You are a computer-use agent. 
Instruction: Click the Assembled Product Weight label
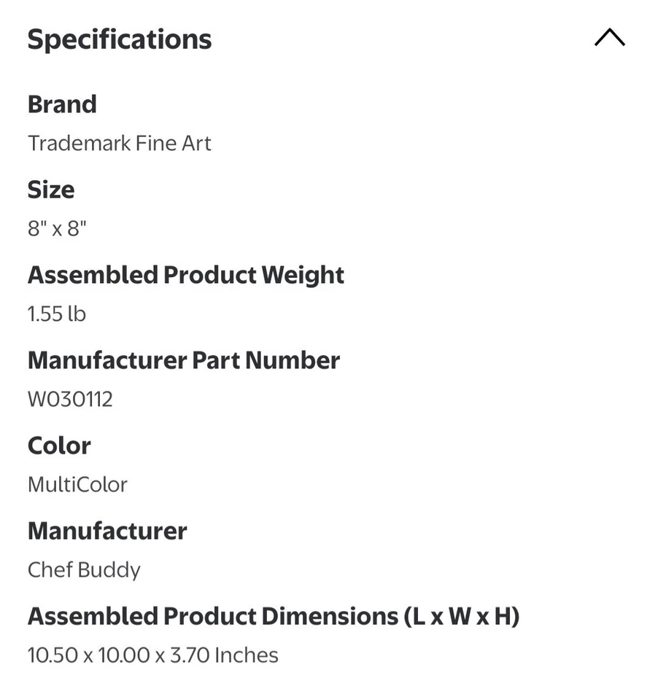click(x=185, y=275)
